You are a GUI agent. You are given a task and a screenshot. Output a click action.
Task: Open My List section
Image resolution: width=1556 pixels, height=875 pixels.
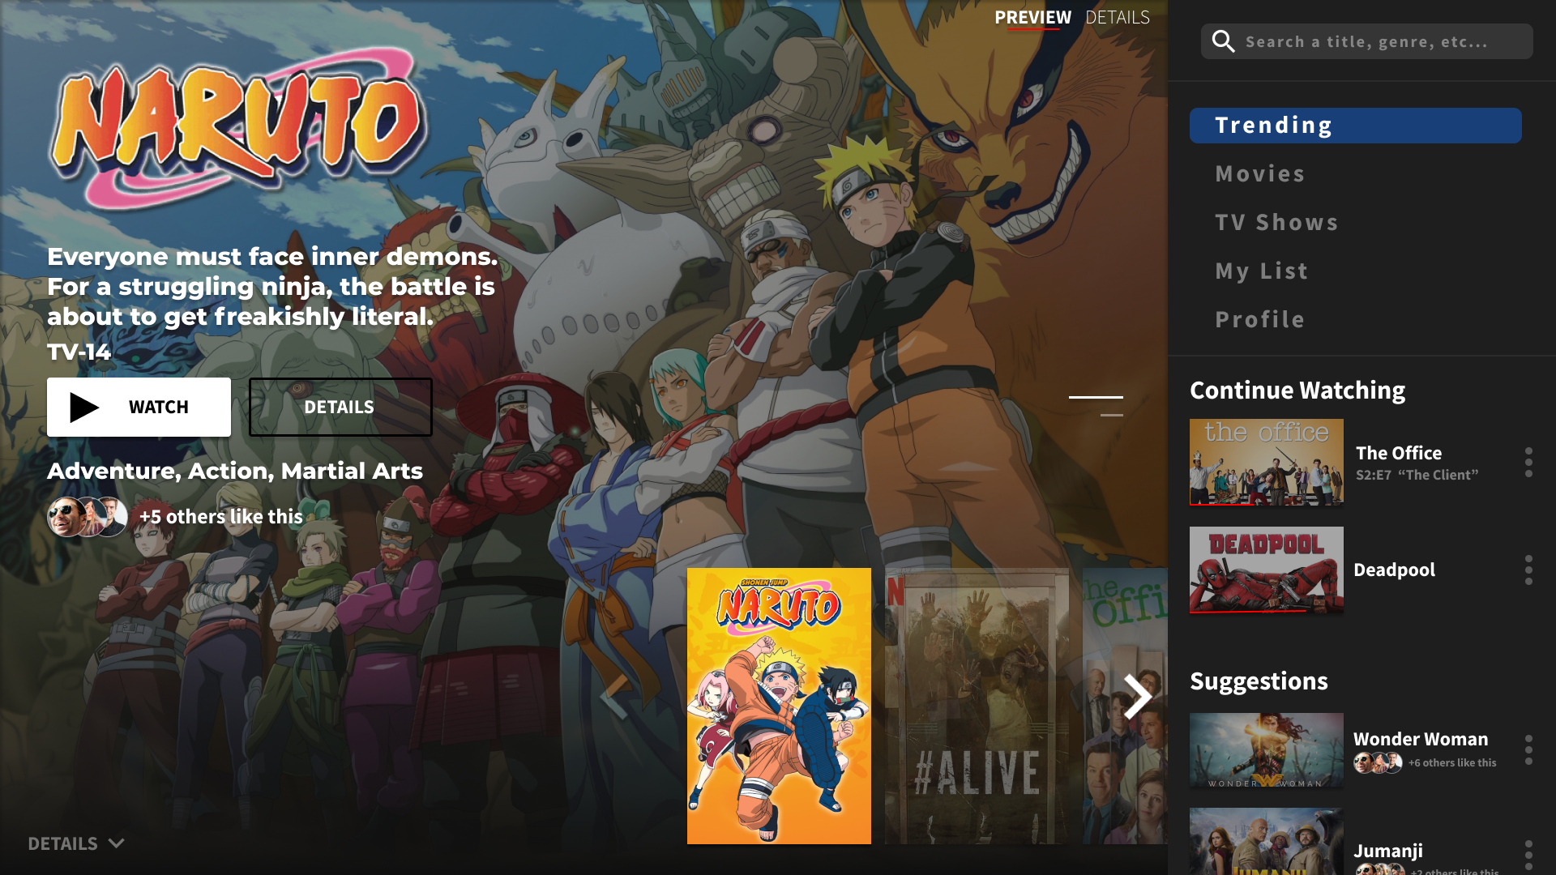(x=1261, y=271)
